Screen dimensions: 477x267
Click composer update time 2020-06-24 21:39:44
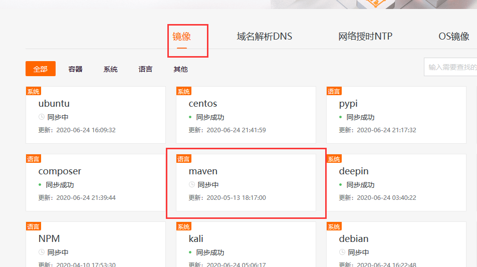point(86,198)
